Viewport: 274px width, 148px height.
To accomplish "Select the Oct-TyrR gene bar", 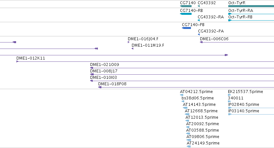I will point(251,6).
